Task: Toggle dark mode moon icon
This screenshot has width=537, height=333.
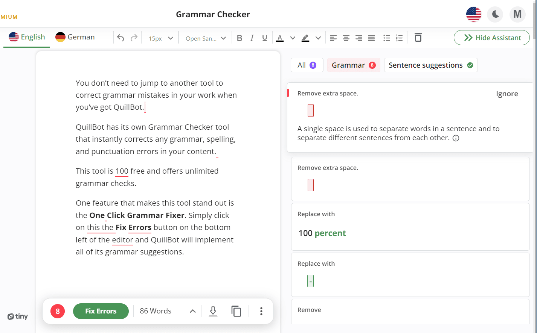Action: pos(495,15)
